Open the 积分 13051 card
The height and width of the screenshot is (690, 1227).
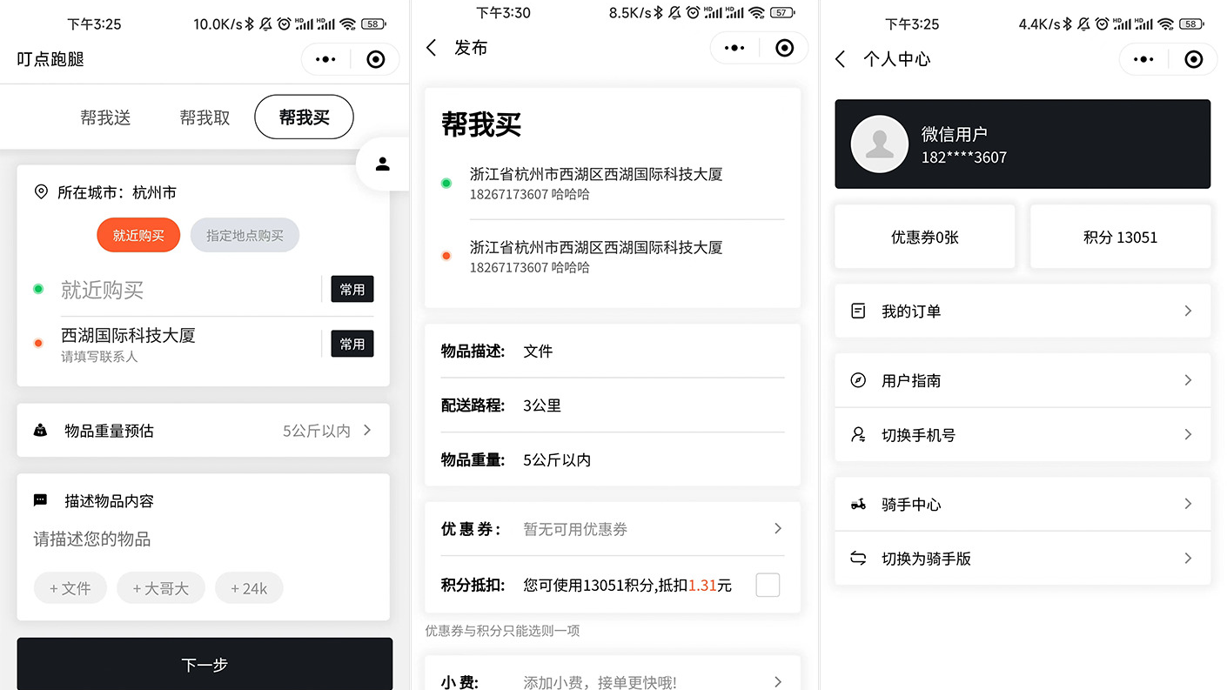coord(1121,237)
